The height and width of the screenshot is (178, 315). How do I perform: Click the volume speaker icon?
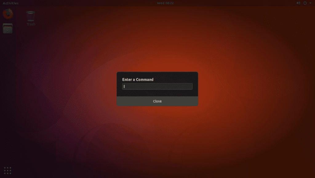pyautogui.click(x=298, y=3)
